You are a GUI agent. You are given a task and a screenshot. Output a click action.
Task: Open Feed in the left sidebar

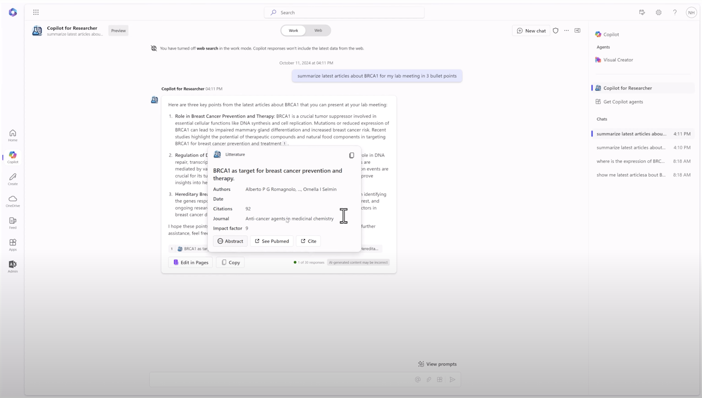coord(13,223)
